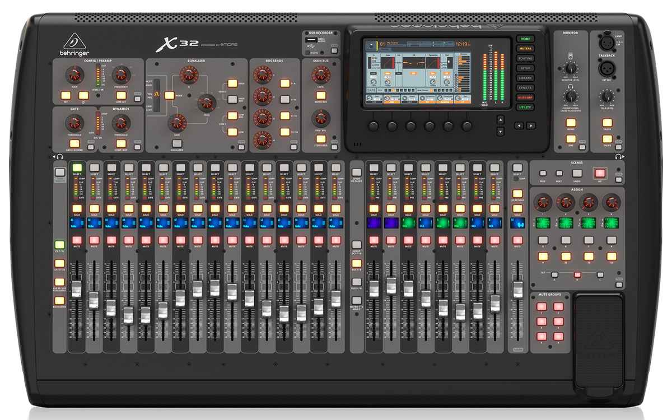Select the Bus 1-8 layer button
Screen dimensions: 672x420
point(356,263)
